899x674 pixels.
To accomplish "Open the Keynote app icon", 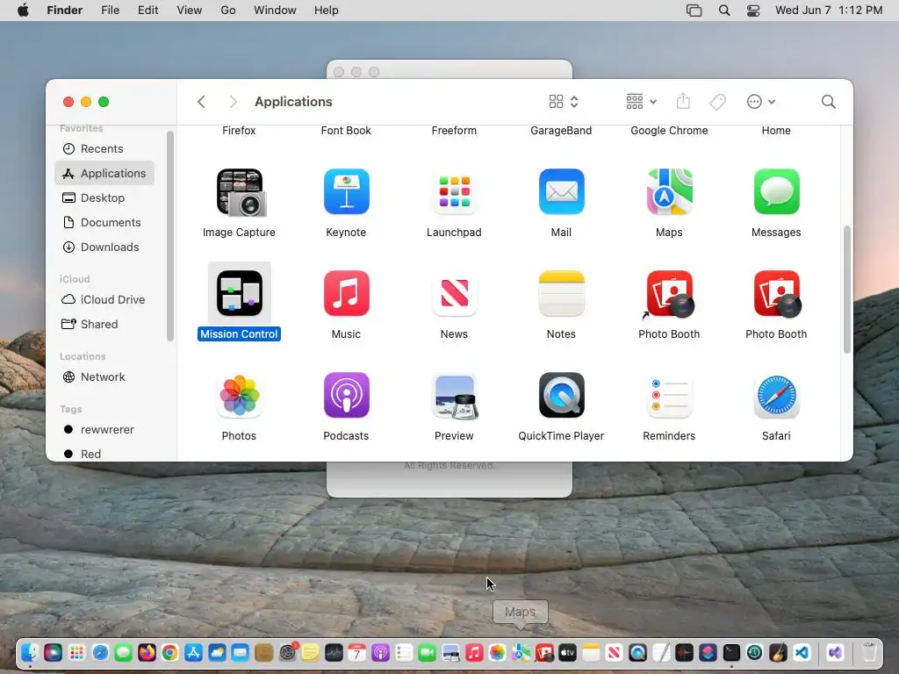I will (346, 192).
